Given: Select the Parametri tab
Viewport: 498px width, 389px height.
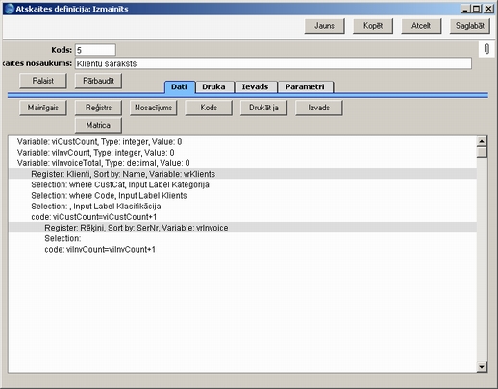Looking at the screenshot, I should [305, 87].
